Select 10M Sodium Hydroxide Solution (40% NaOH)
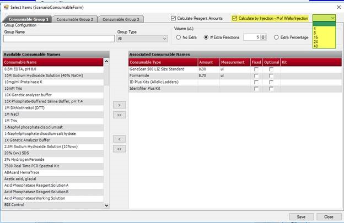 click(53, 75)
